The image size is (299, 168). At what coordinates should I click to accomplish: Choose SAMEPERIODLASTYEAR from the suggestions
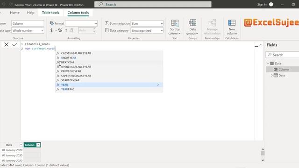(x=109, y=76)
